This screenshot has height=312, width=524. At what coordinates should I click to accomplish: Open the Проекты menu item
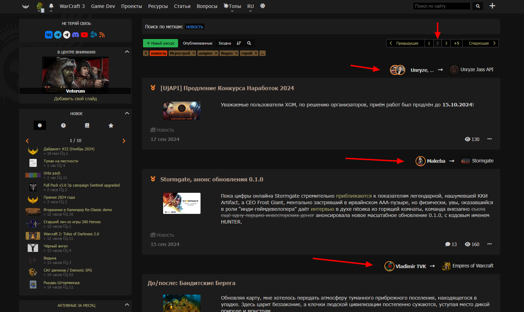click(132, 6)
